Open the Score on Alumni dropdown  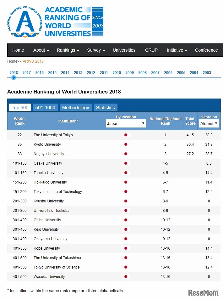point(209,123)
